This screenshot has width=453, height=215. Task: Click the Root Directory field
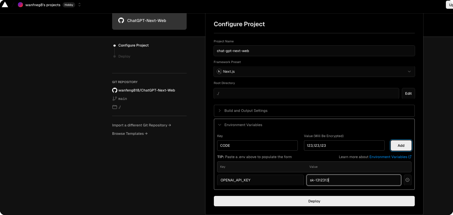click(x=307, y=93)
